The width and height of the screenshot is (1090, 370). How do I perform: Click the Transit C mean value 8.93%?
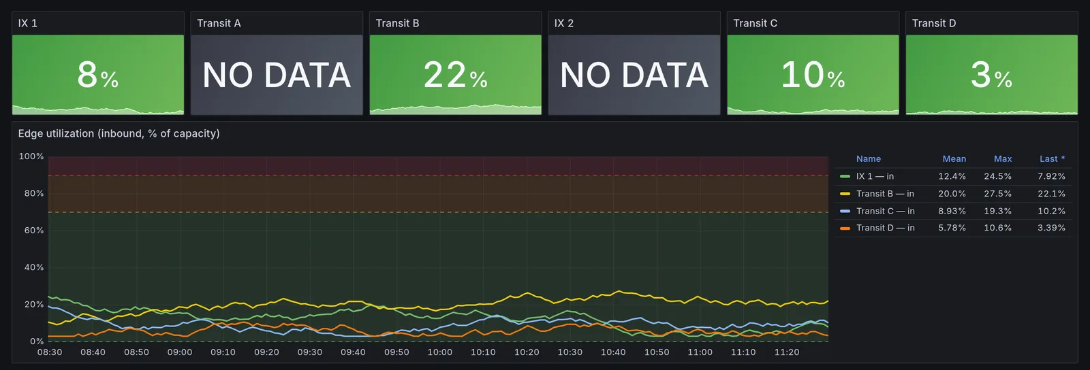tap(952, 211)
